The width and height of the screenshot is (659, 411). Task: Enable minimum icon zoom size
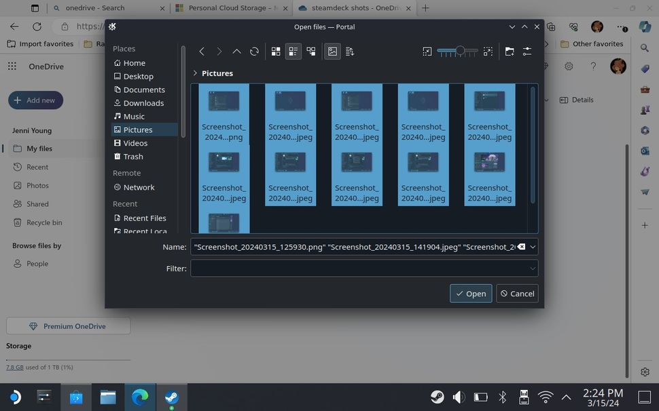[427, 52]
